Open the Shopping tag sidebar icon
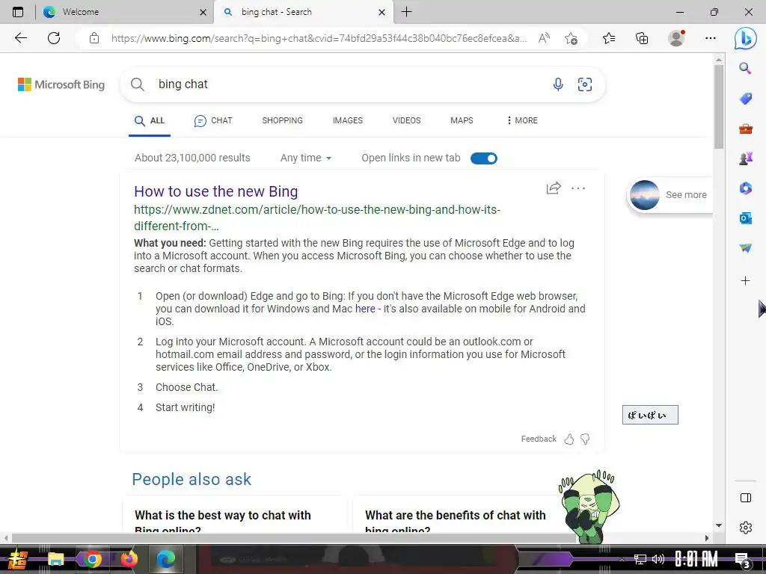This screenshot has height=574, width=766. click(x=746, y=99)
